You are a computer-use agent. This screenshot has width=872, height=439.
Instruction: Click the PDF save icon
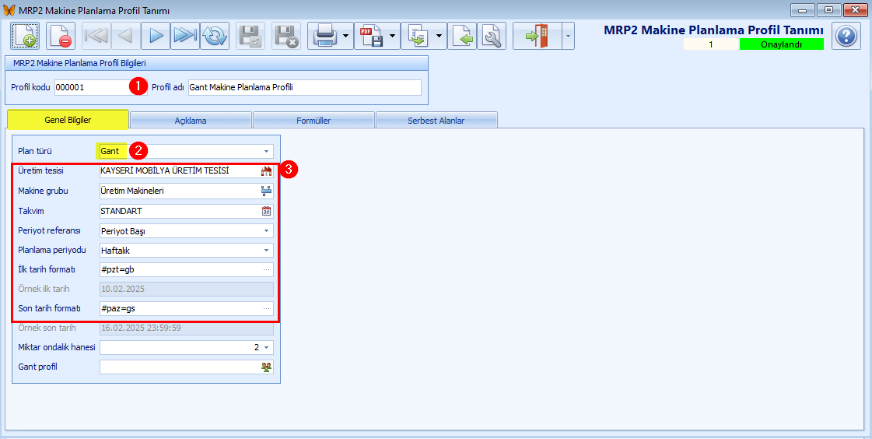(371, 36)
